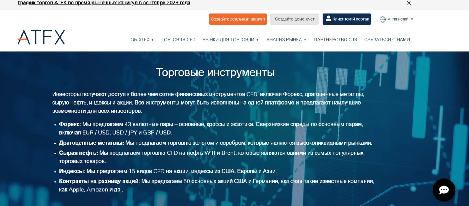Click Создайте демо-счет button
The height and width of the screenshot is (206, 469).
[x=295, y=19]
